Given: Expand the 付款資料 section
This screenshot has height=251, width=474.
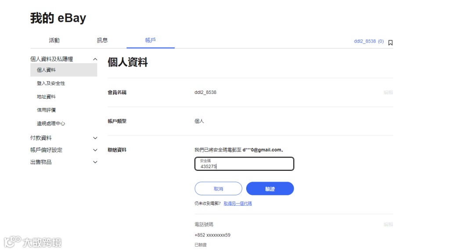Looking at the screenshot, I should pyautogui.click(x=95, y=138).
